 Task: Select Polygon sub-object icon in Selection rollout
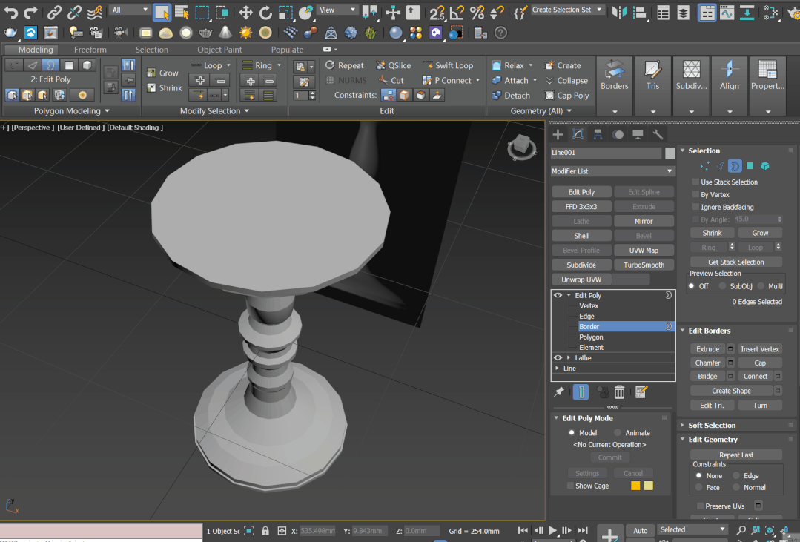tap(750, 166)
